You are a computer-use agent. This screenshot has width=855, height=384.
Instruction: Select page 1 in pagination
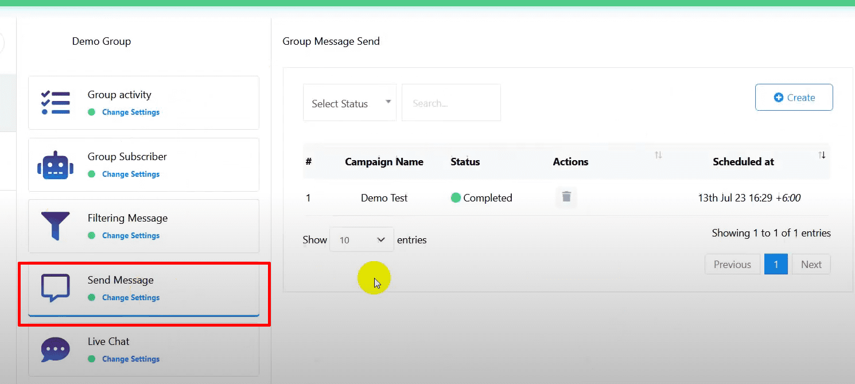point(776,265)
